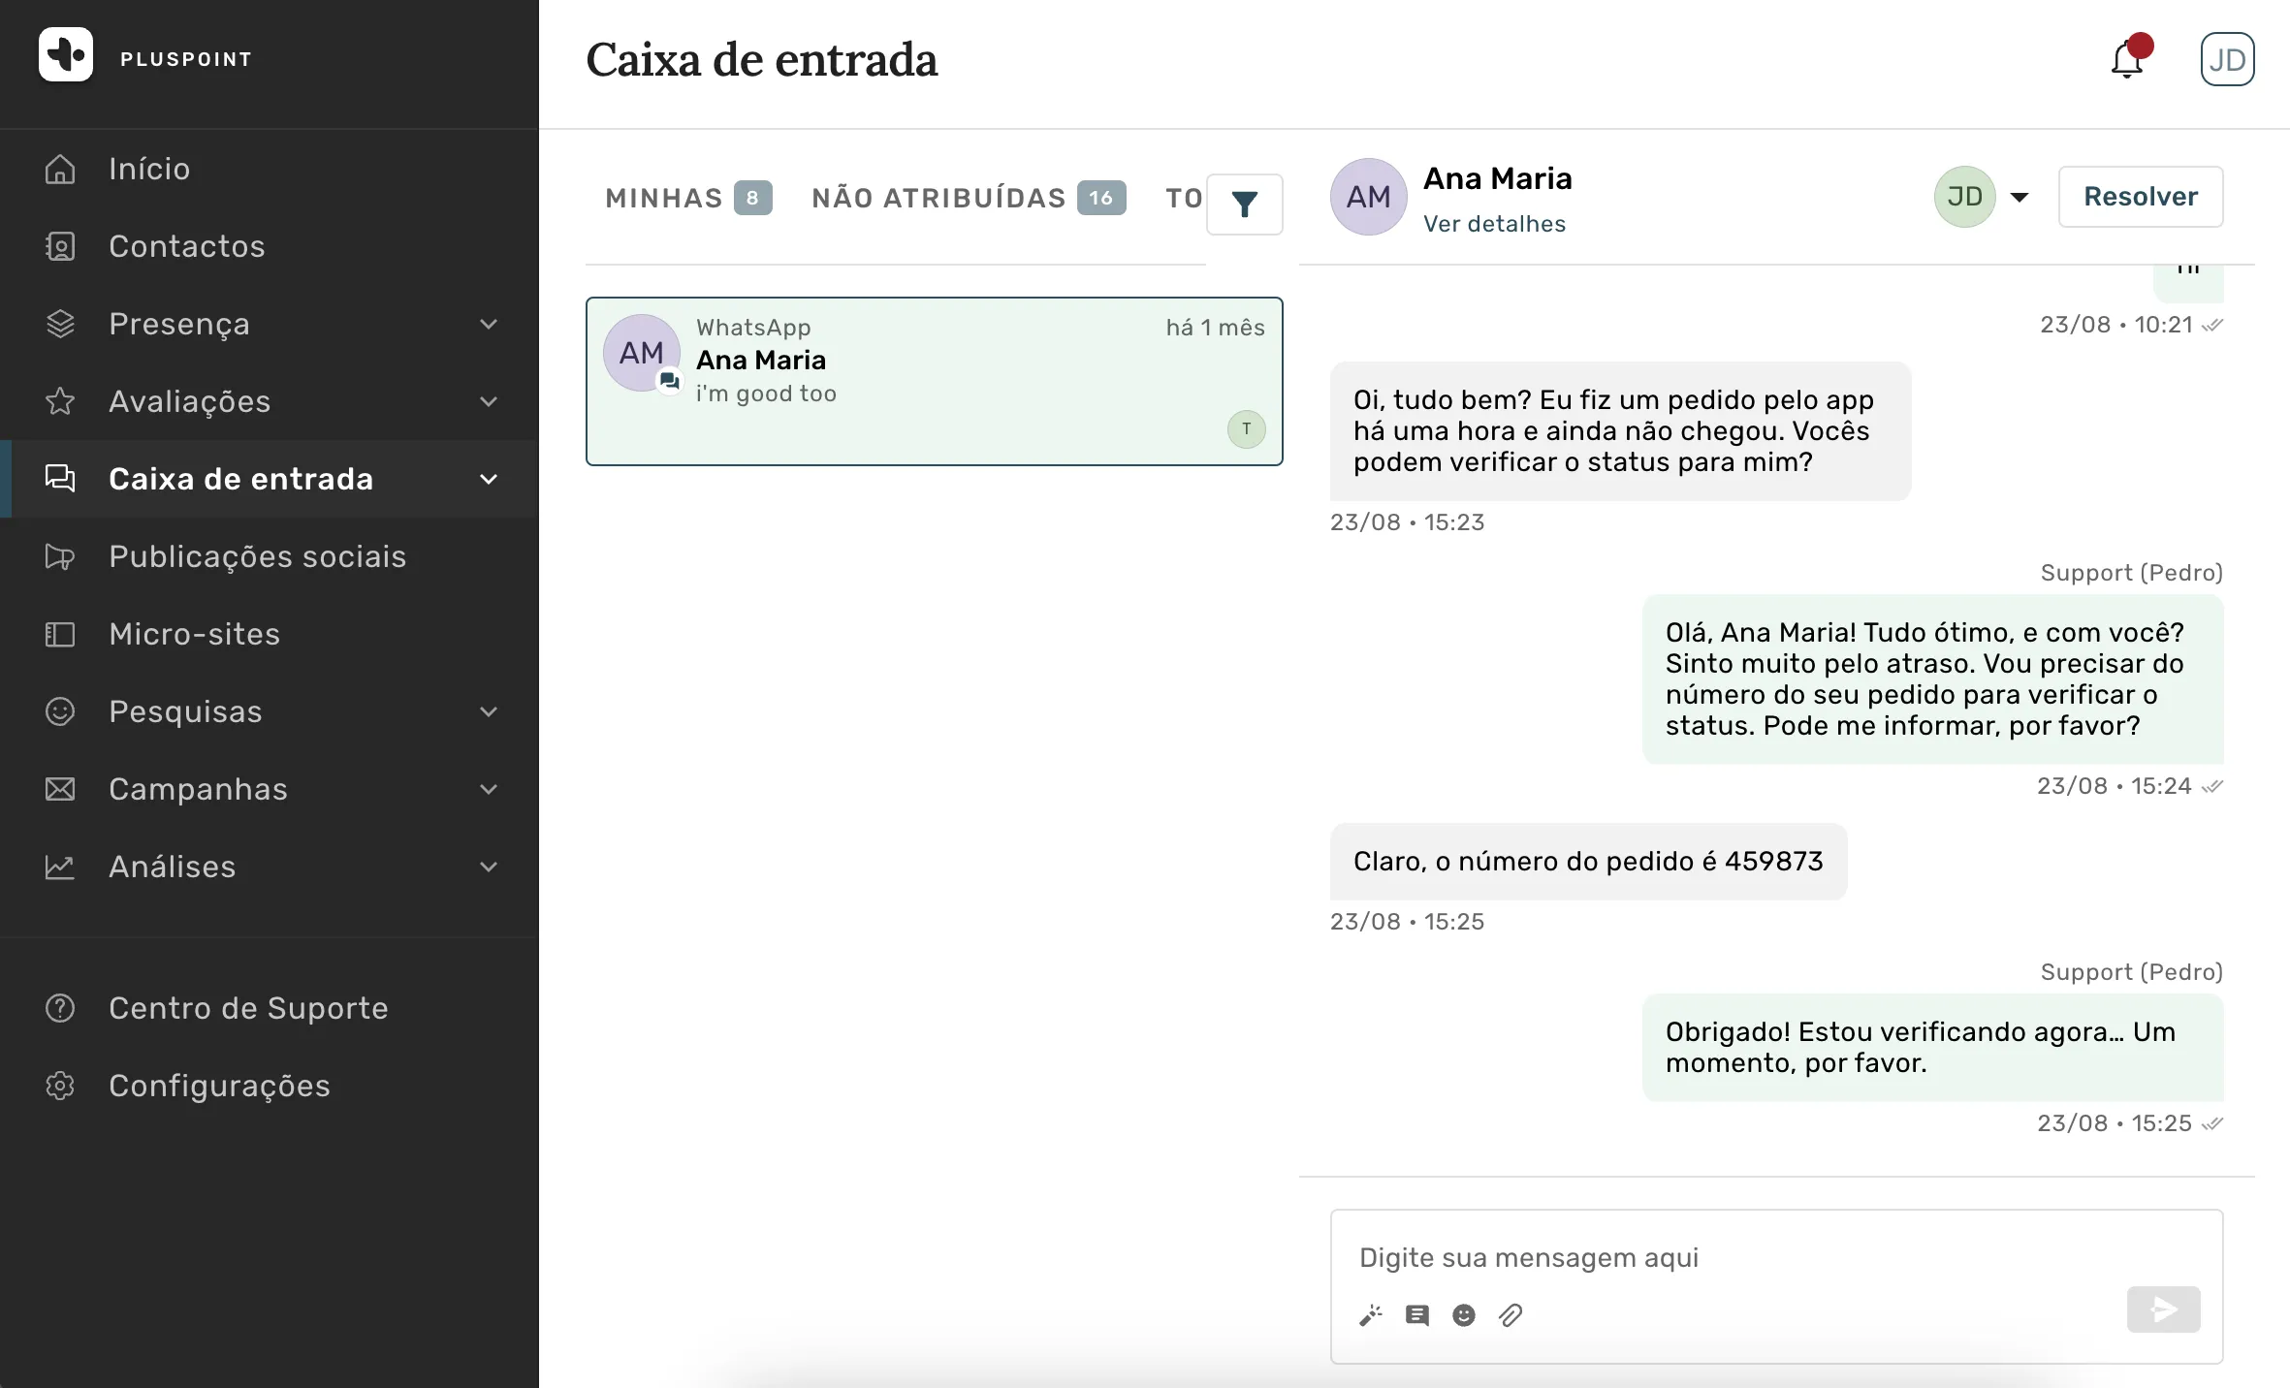
Task: Switch to the Não atribuídas tab
Action: [969, 198]
